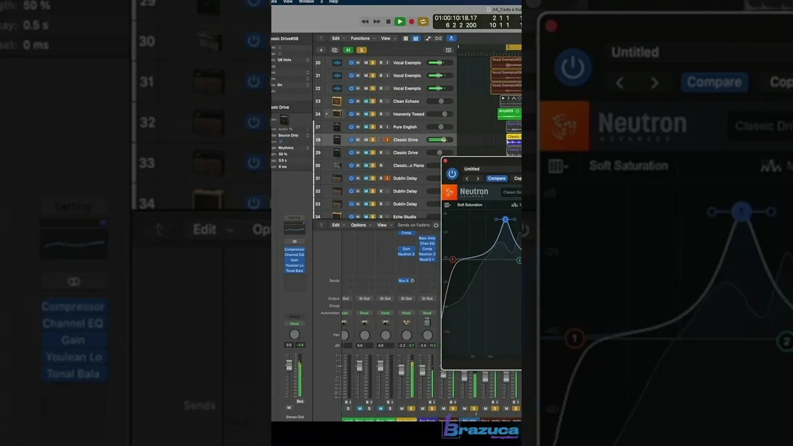Screen dimensions: 793x446
Task: Open the Window menu in the menu bar
Action: [x=306, y=2]
